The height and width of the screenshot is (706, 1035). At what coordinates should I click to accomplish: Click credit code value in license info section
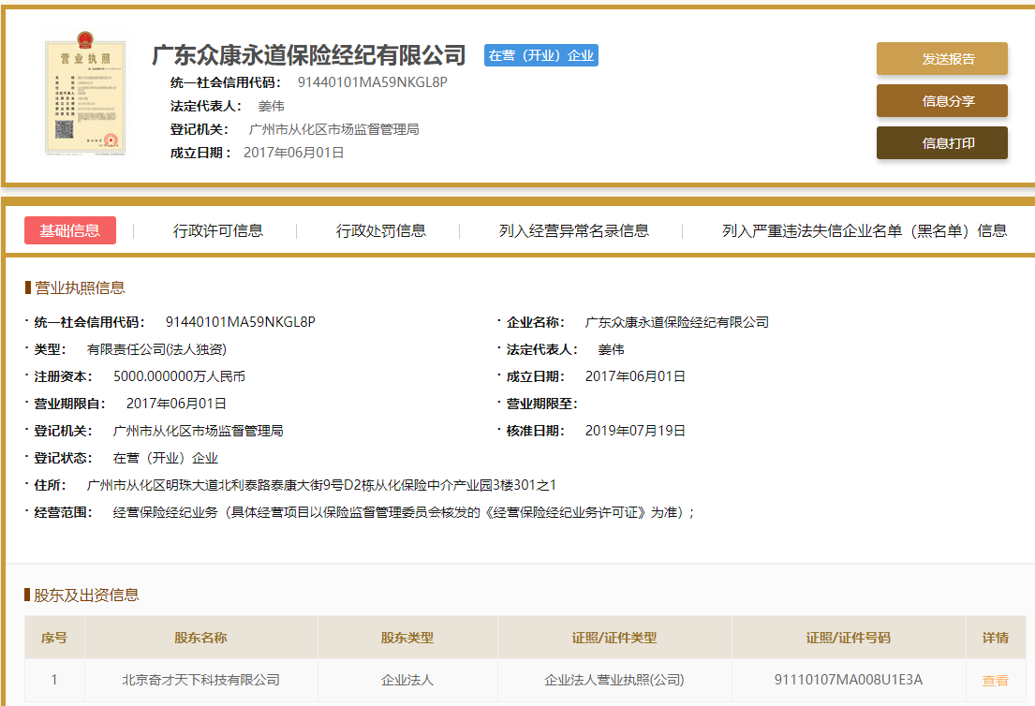(241, 322)
